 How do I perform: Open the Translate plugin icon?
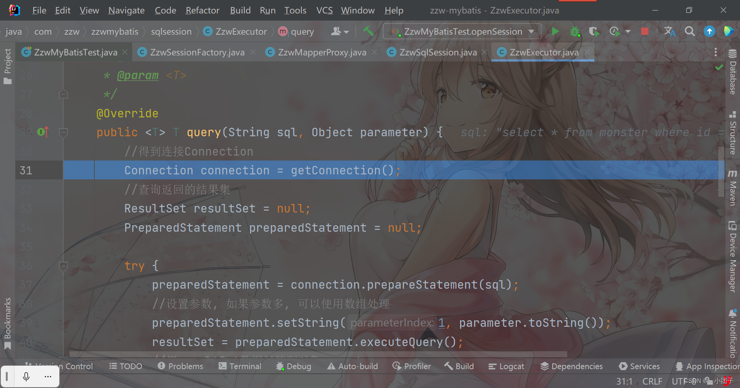(x=670, y=31)
